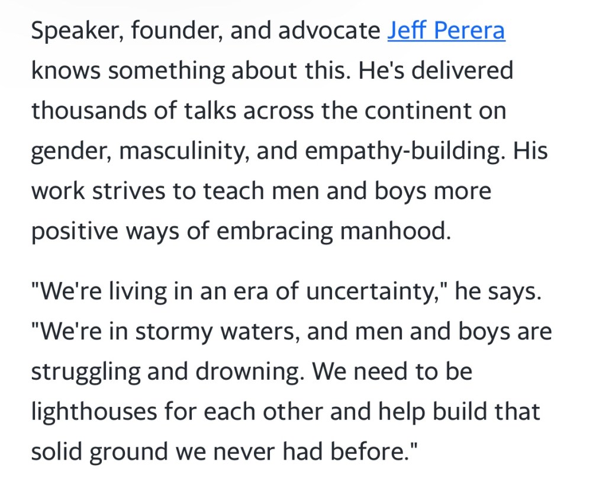This screenshot has width=606, height=481.
Task: Click the word "drowning"
Action: (242, 373)
